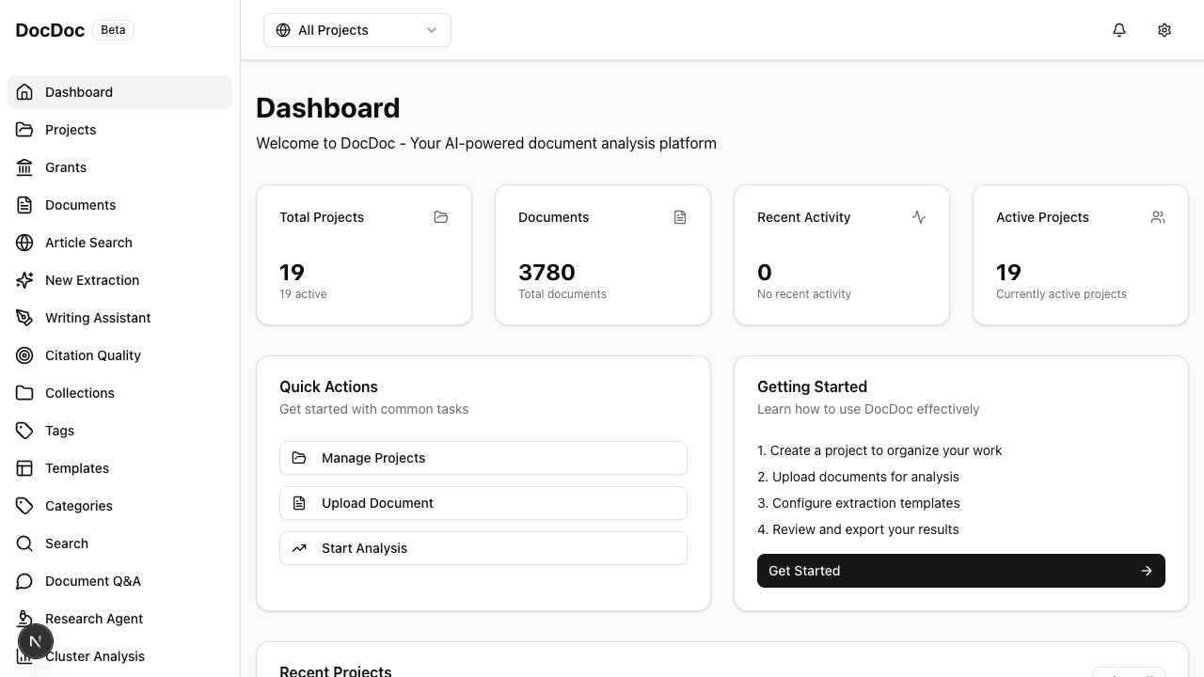The width and height of the screenshot is (1204, 677).
Task: Click the black Get Started button
Action: pos(961,571)
